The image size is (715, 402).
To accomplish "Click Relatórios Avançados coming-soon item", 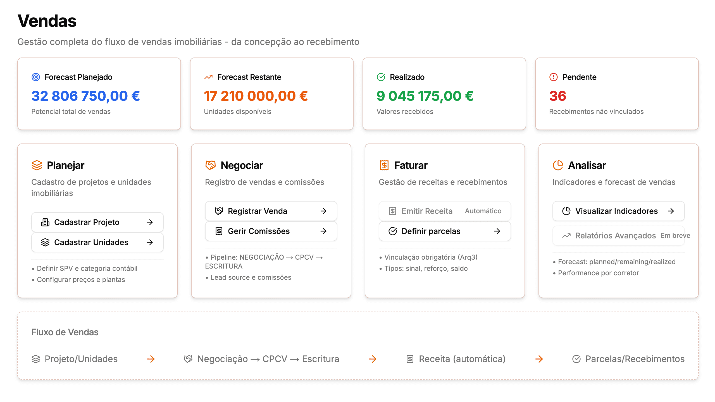I will point(618,236).
